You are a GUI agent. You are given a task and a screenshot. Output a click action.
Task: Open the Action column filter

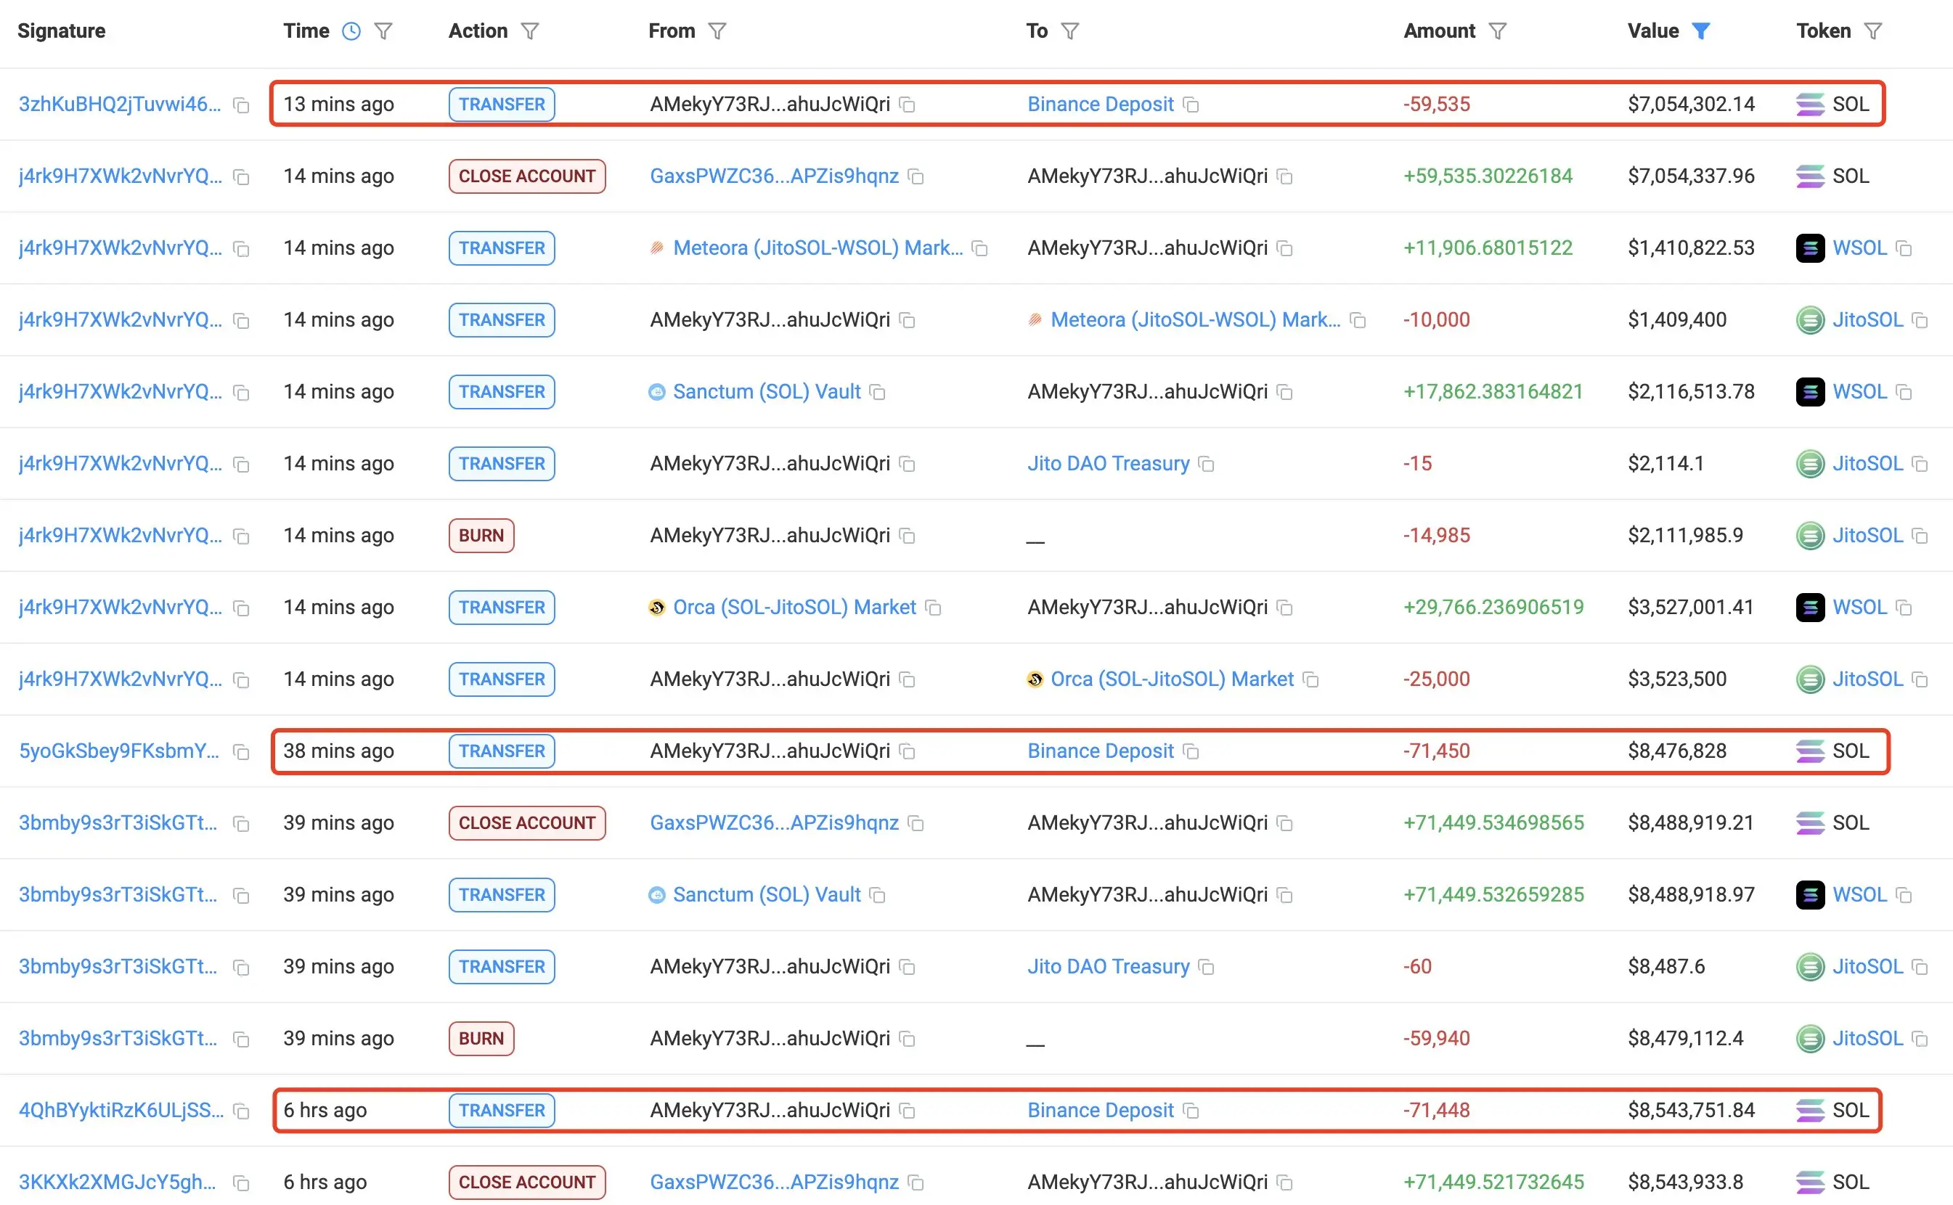[x=530, y=31]
